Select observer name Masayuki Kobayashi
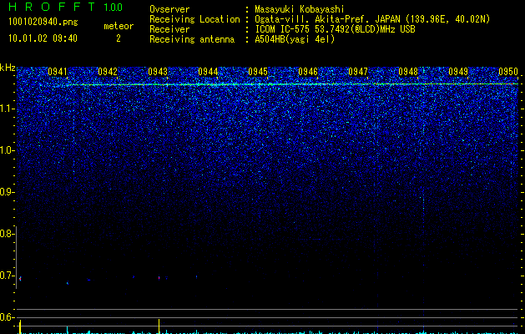 pos(300,10)
